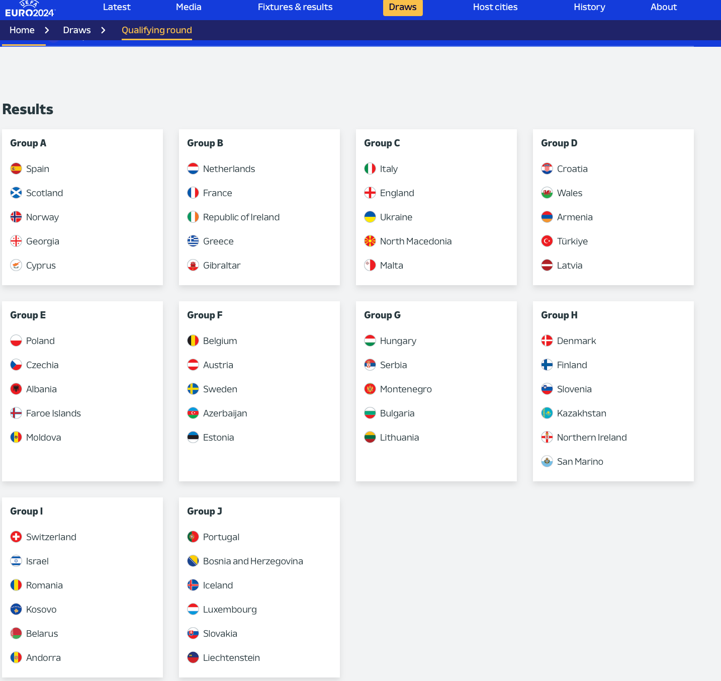Viewport: 721px width, 681px height.
Task: Select the Belgium flag icon in Group F
Action: 193,340
